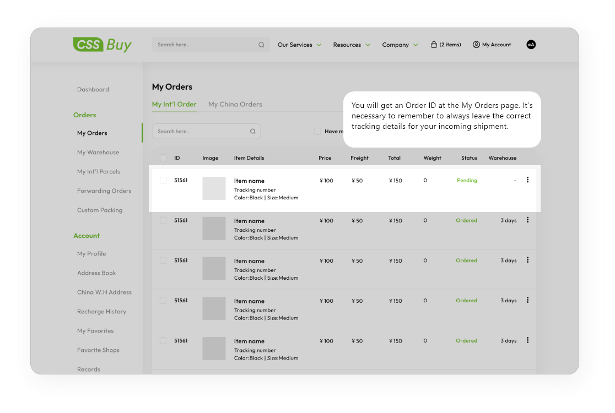The image size is (615, 413).
Task: Tick the checkbox for the Pending order
Action: (x=163, y=180)
